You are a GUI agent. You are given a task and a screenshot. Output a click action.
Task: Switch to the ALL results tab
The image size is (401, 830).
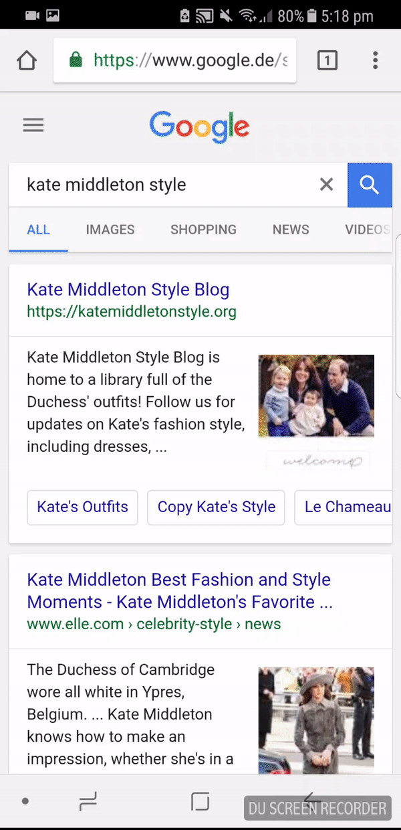38,230
